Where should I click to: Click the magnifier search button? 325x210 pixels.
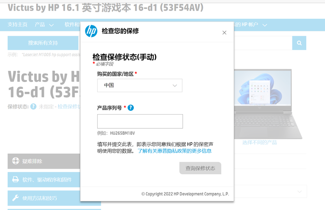pos(299,43)
